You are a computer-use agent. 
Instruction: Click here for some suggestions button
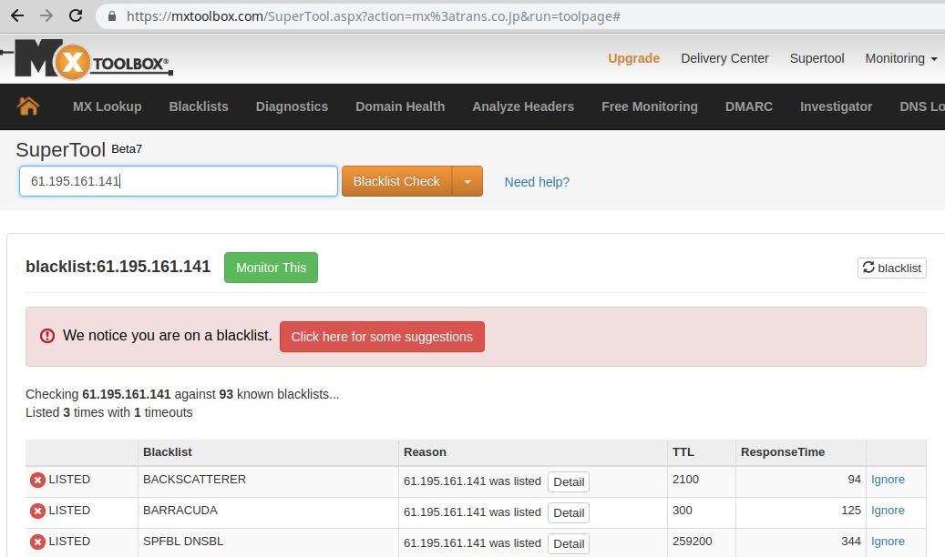(382, 337)
